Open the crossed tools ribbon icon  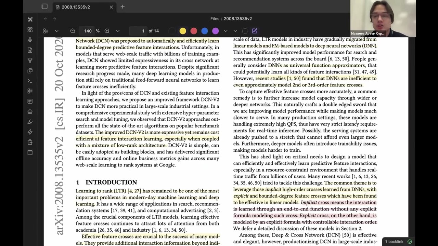coord(30,19)
